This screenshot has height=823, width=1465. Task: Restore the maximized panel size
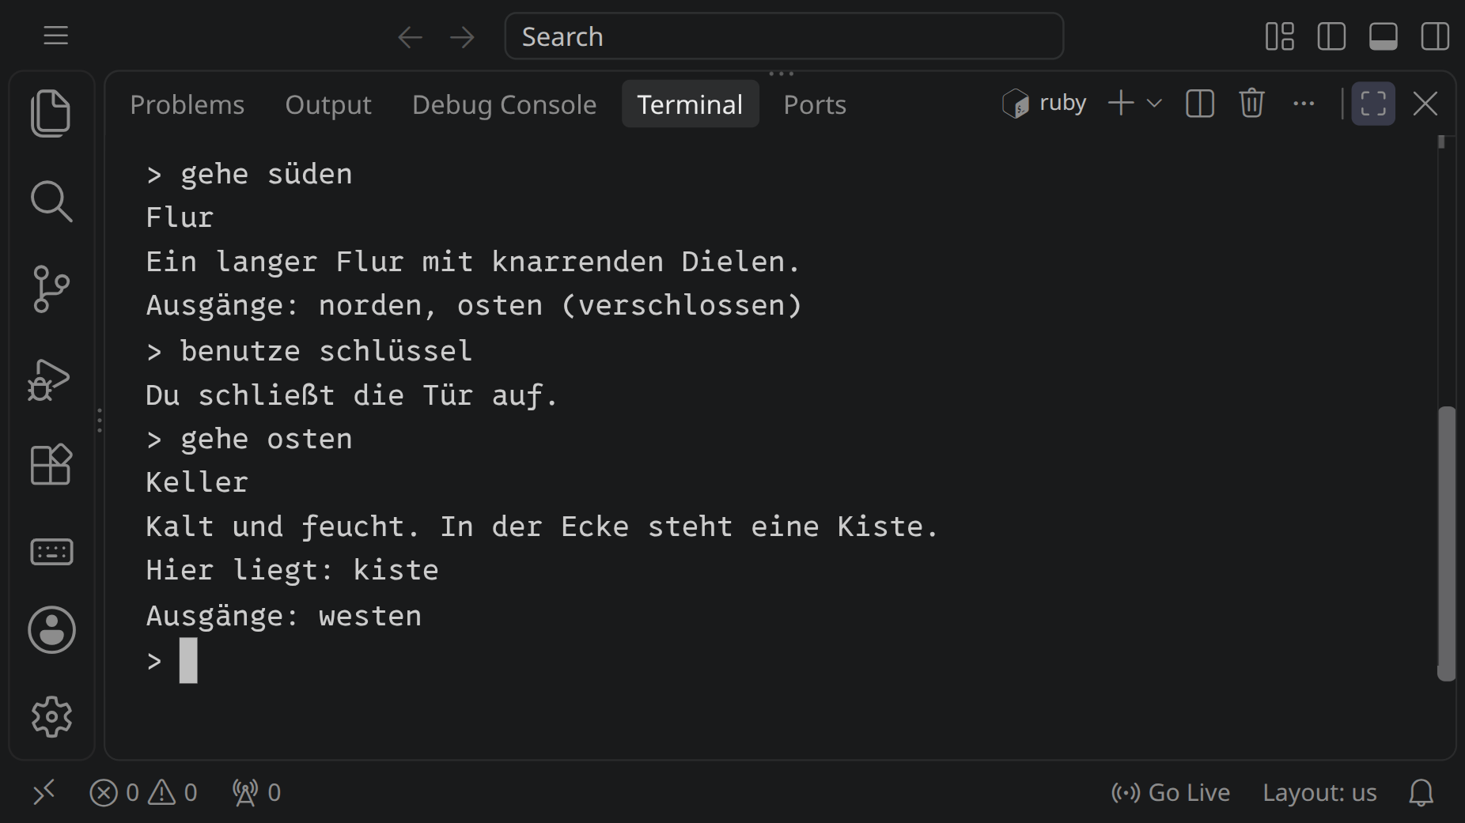pyautogui.click(x=1373, y=104)
